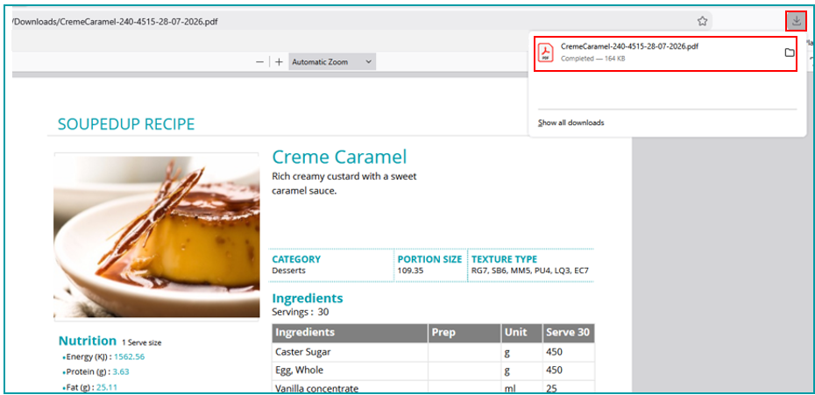Click the Prep column header

click(x=464, y=333)
